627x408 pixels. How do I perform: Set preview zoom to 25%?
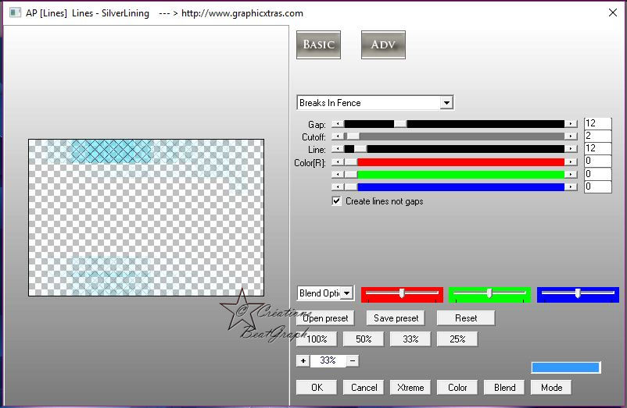pos(457,339)
